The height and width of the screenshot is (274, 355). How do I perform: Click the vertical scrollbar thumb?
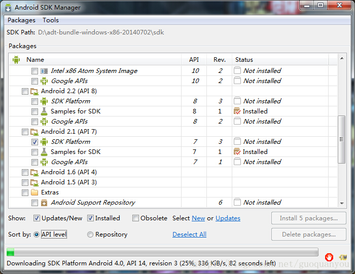(341, 139)
